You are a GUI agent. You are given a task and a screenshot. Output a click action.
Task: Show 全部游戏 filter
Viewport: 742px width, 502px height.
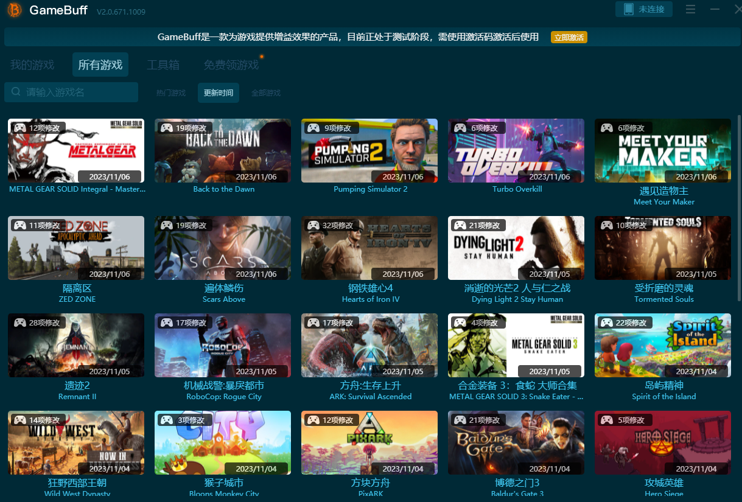click(266, 93)
